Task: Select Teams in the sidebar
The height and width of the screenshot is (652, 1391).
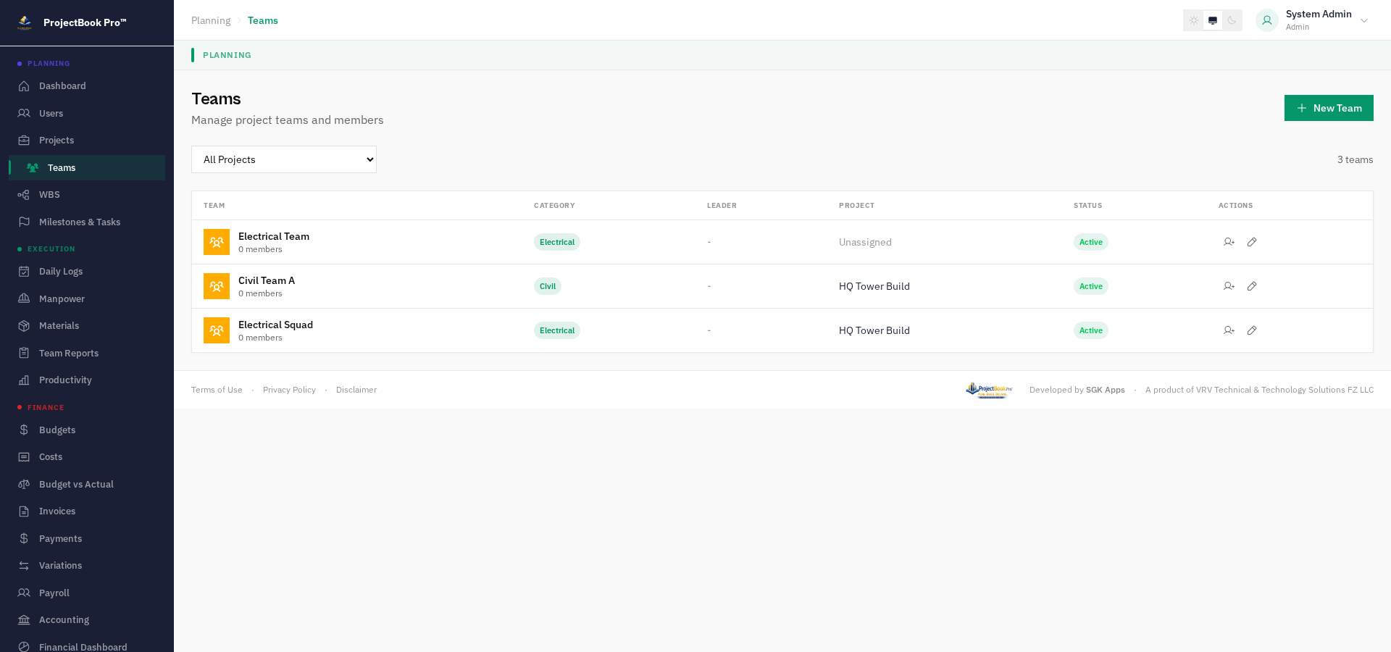Action: pos(87,168)
